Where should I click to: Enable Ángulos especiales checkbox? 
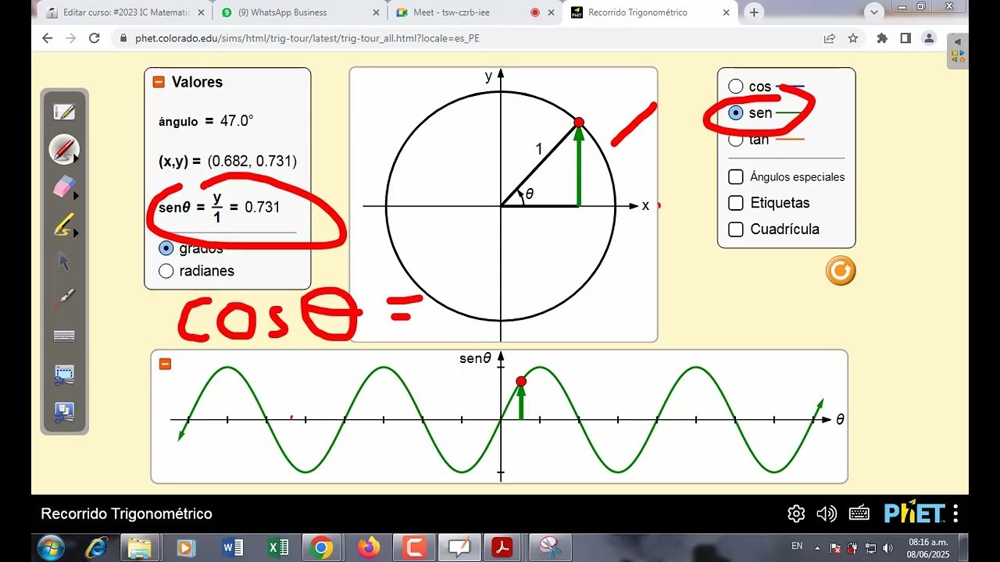point(736,177)
